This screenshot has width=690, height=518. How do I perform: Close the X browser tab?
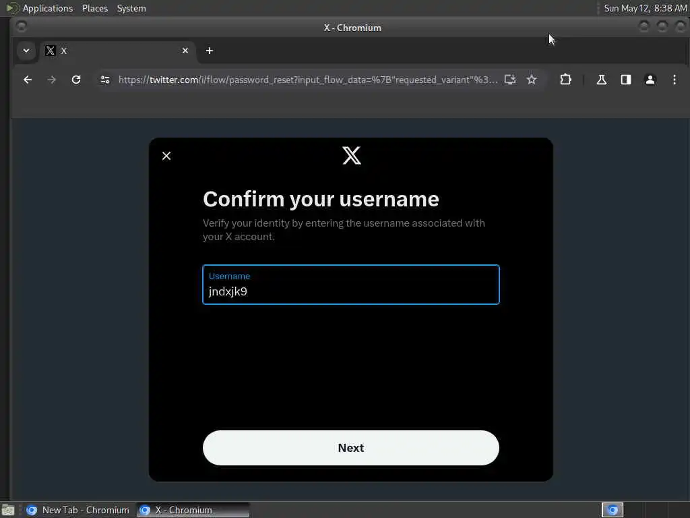click(x=185, y=51)
